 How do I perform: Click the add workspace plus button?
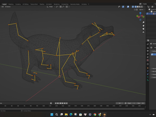[88, 4]
